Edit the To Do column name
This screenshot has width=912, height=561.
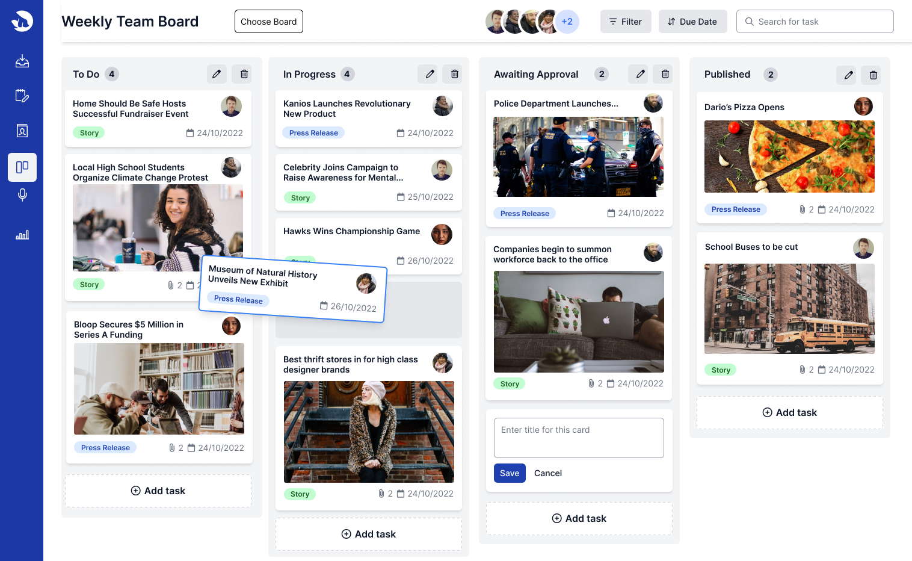217,74
